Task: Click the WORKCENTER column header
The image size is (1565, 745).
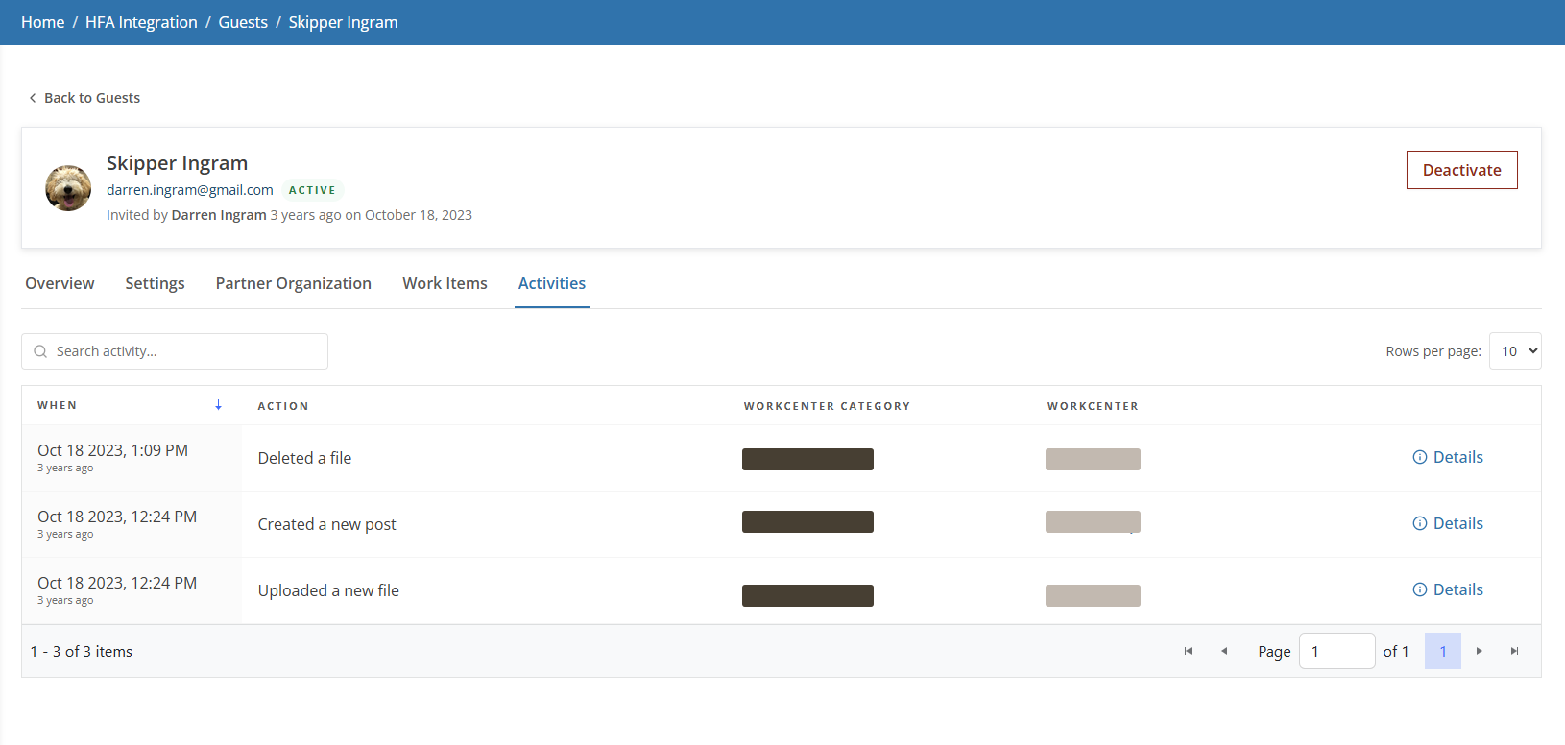Action: coord(1093,406)
